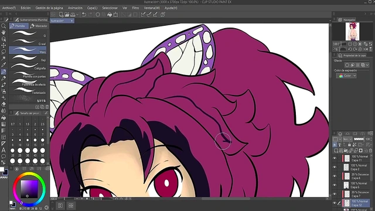The width and height of the screenshot is (375, 211).
Task: Select the Balloon tool
Action: 4,156
